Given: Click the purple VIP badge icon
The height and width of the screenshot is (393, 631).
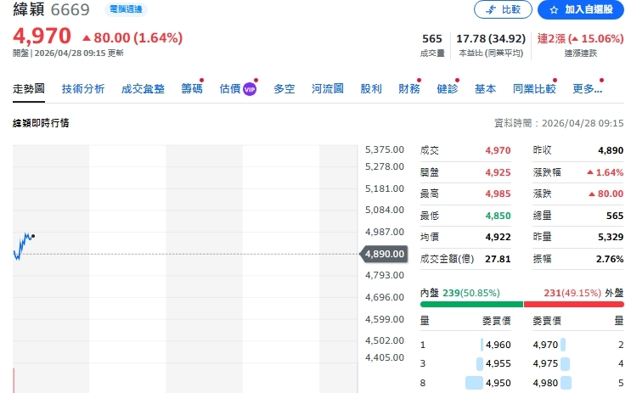Looking at the screenshot, I should click(250, 89).
